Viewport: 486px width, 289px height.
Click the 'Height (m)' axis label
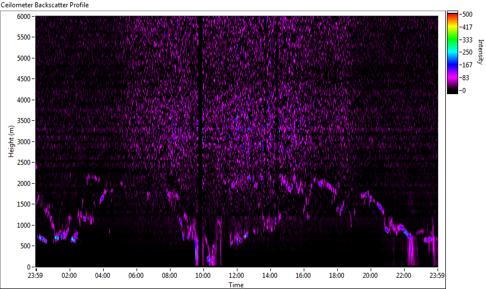coord(11,141)
